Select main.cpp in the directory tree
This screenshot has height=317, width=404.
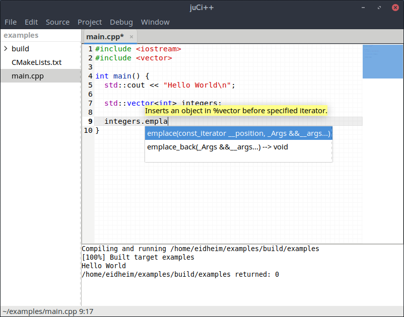tap(27, 76)
